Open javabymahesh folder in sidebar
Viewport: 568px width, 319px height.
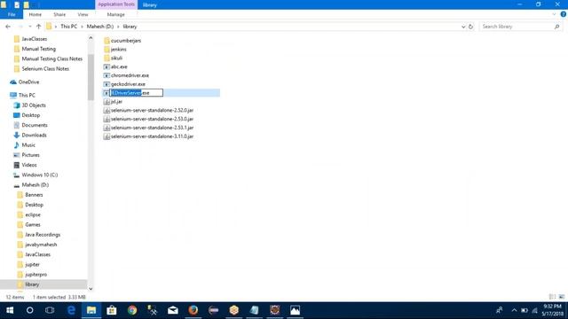(x=41, y=245)
